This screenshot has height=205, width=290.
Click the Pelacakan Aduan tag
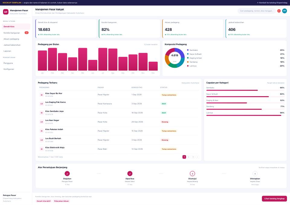(61, 201)
